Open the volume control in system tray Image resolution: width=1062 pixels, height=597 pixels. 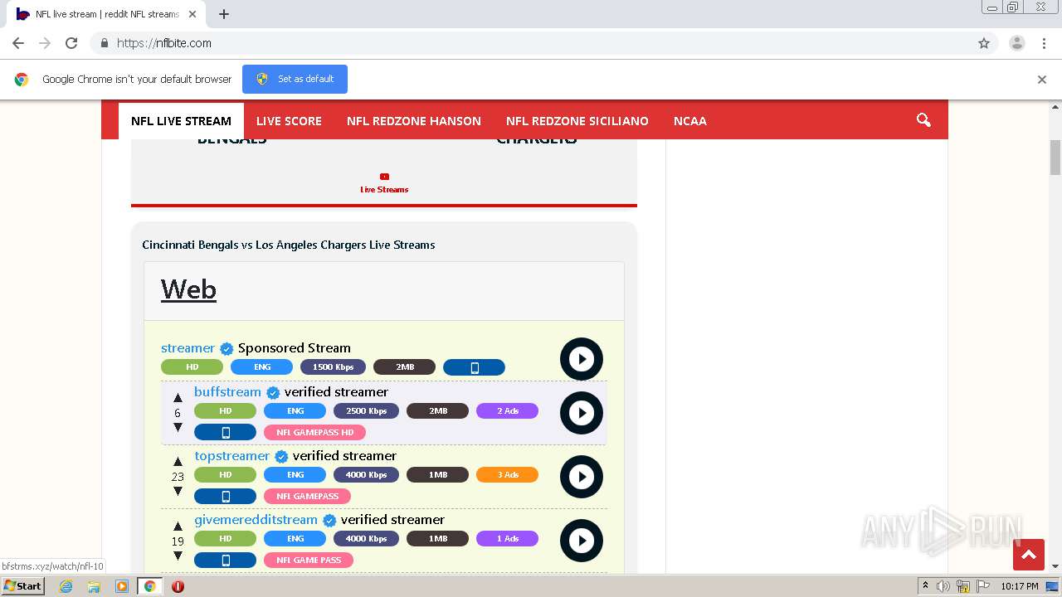click(944, 586)
